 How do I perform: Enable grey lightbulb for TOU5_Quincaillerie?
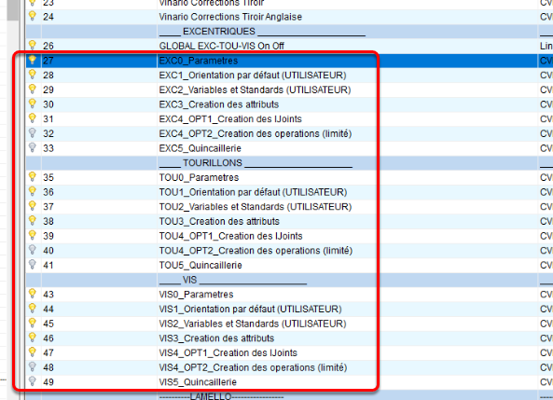point(32,265)
